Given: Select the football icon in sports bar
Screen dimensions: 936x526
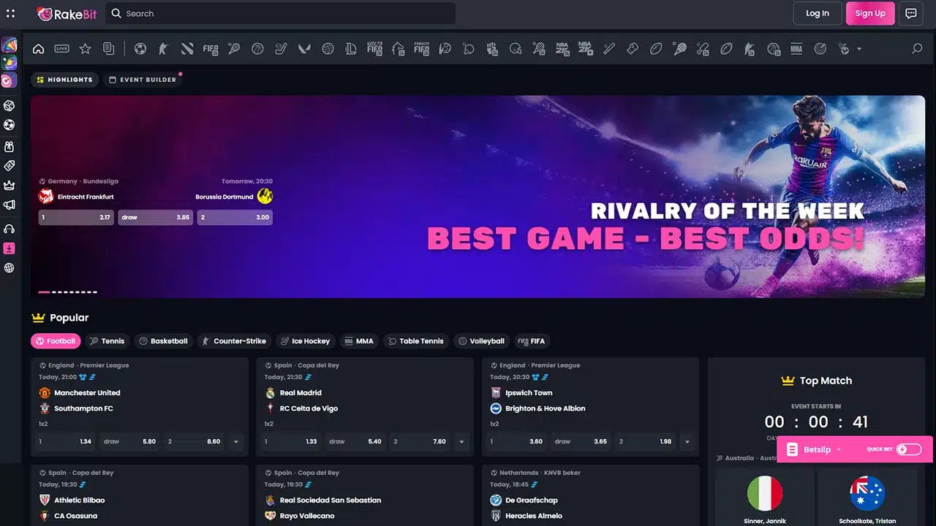Looking at the screenshot, I should [x=140, y=49].
